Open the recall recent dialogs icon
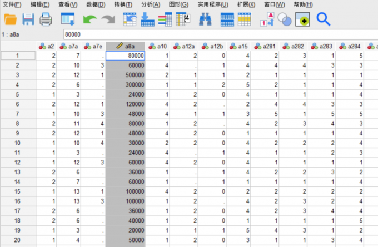378x247 pixels. click(x=67, y=19)
